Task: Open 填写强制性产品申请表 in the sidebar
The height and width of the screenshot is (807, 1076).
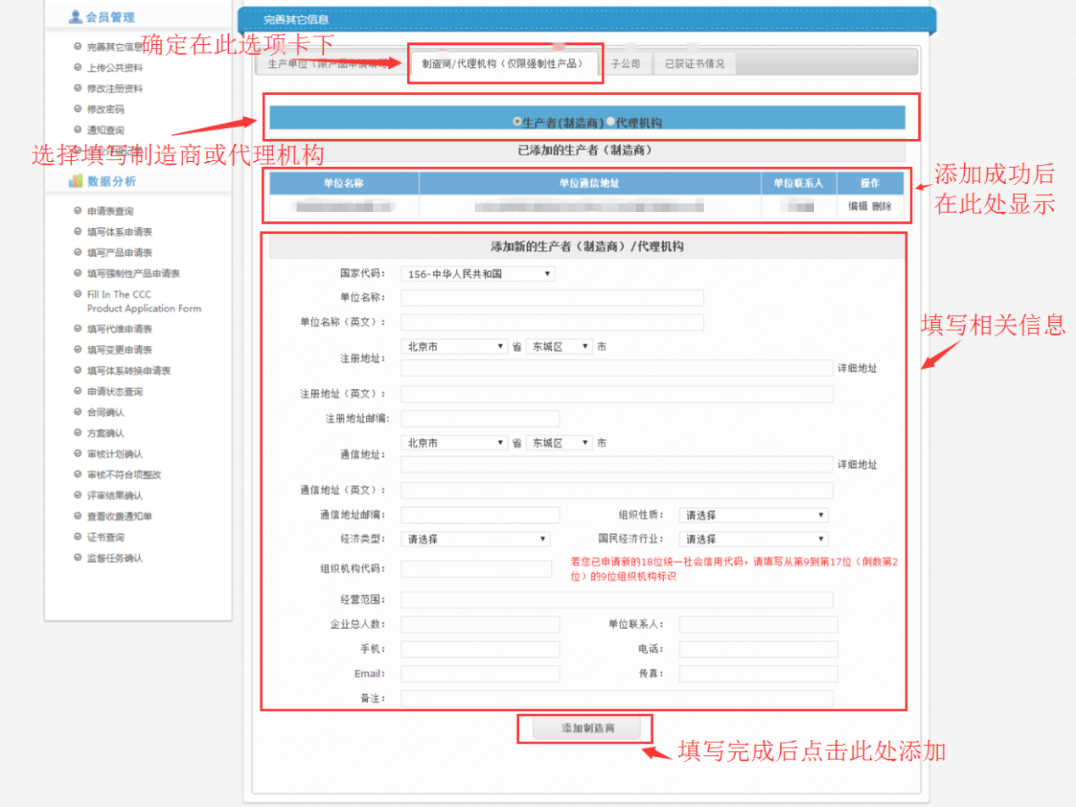Action: coord(133,273)
